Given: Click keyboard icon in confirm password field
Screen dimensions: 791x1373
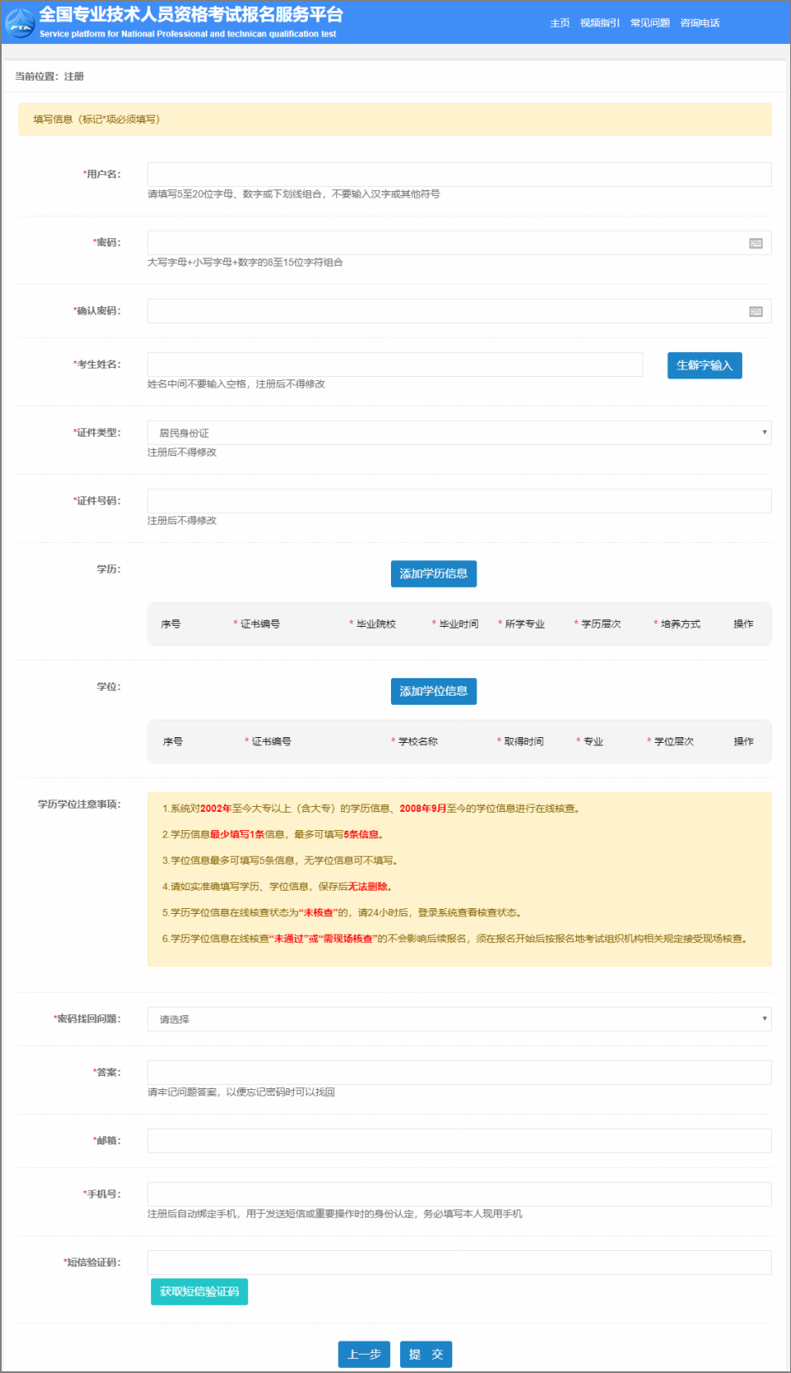Looking at the screenshot, I should point(755,311).
